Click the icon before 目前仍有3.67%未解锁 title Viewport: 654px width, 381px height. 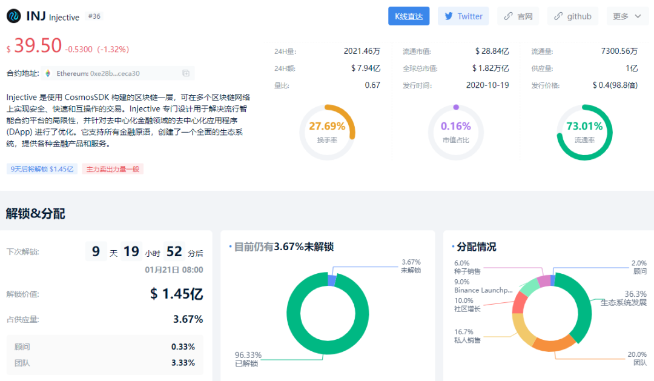231,247
